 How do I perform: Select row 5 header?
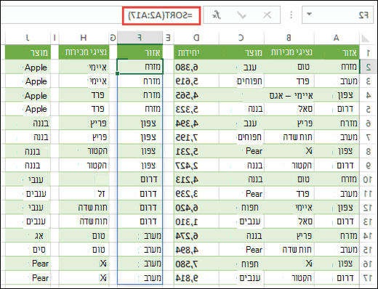coord(368,109)
